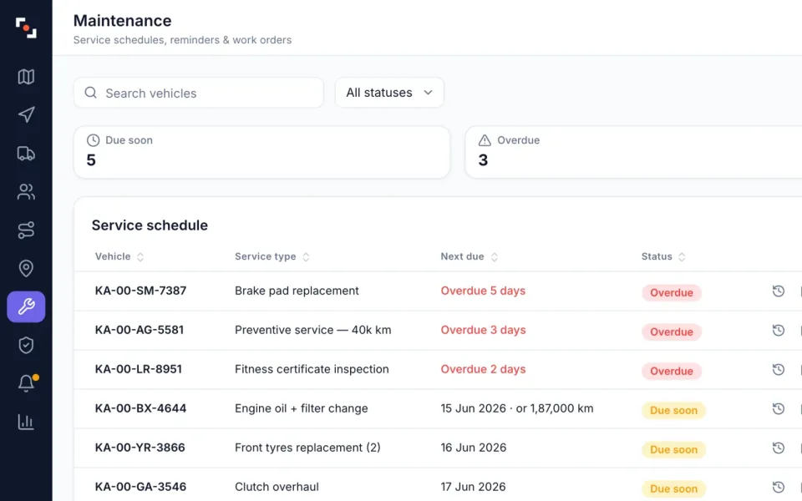Click the app logo in sidebar
This screenshot has width=802, height=501.
coord(26,28)
